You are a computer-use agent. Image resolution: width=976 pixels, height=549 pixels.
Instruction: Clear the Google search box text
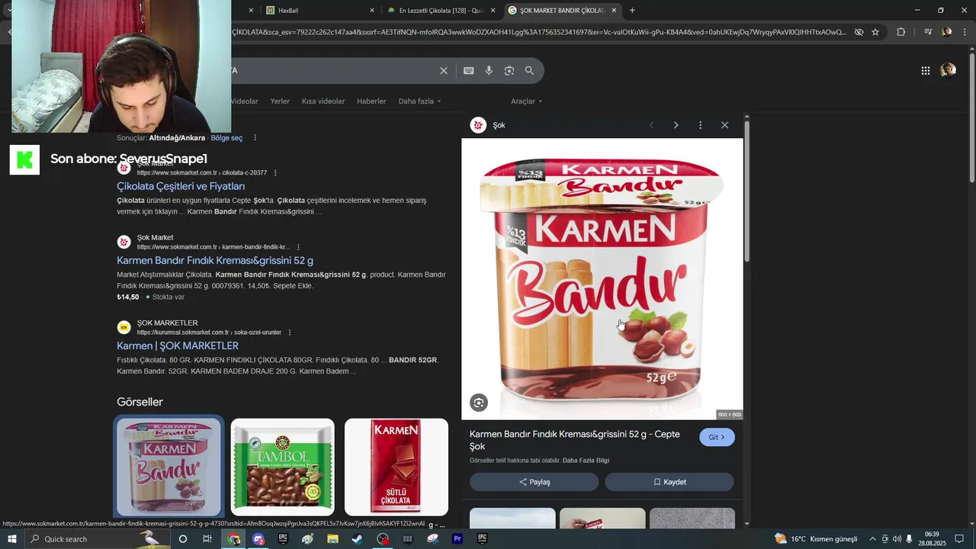click(x=444, y=70)
